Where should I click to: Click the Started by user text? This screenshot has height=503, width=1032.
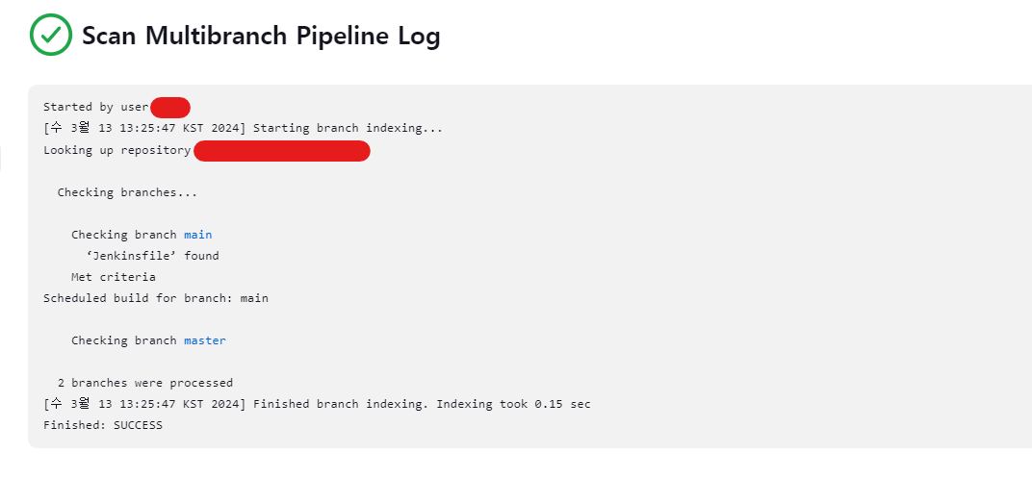click(x=96, y=107)
